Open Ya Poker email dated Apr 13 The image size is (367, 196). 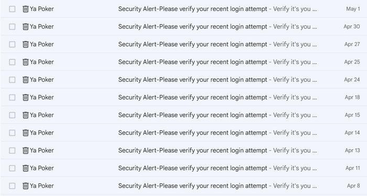click(x=183, y=150)
